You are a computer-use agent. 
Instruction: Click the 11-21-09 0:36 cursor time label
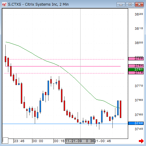point(80,141)
